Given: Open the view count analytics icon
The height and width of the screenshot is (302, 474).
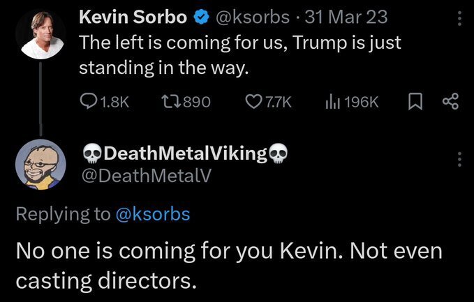Looking at the screenshot, I should click(332, 103).
